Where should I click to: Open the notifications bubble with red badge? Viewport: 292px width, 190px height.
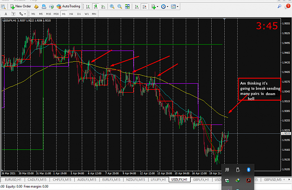[x=287, y=7]
